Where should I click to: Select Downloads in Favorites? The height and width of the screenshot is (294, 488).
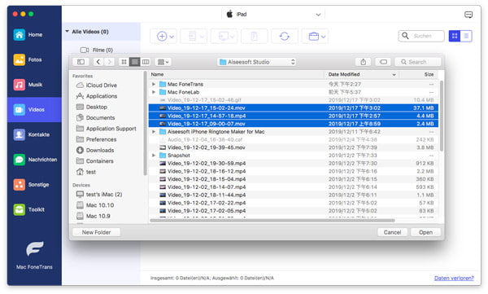click(x=95, y=151)
